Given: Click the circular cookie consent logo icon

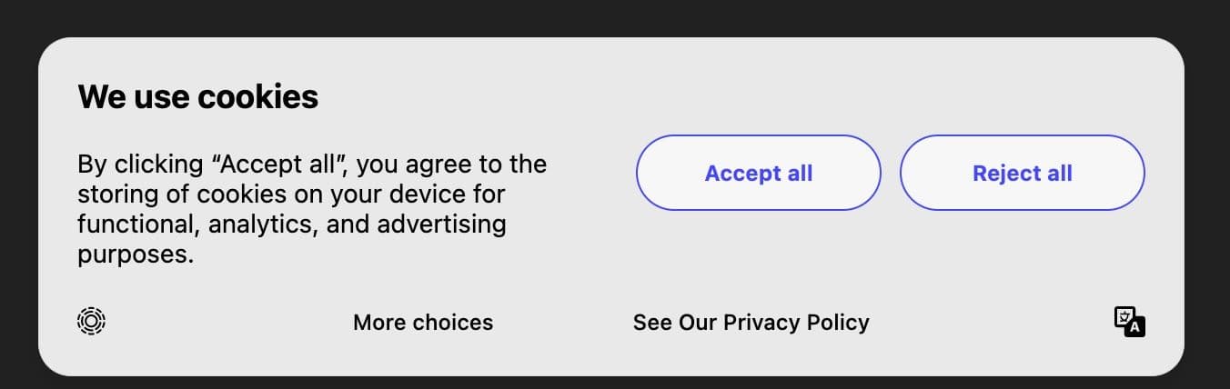Looking at the screenshot, I should pyautogui.click(x=92, y=321).
